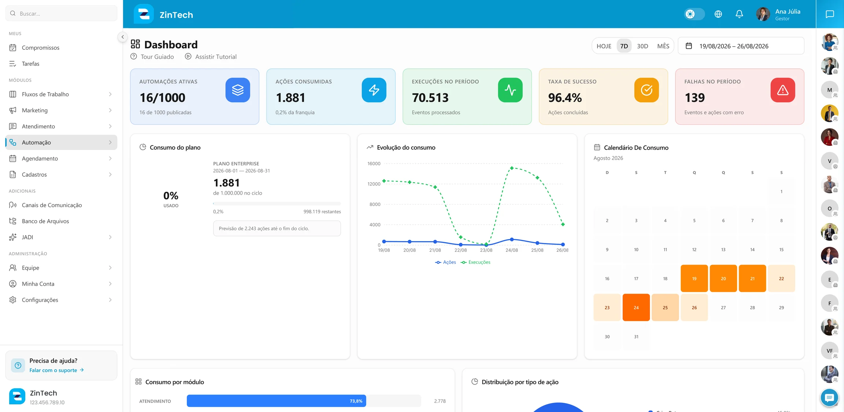Click the Tarefas list icon
This screenshot has width=844, height=412.
tap(13, 64)
